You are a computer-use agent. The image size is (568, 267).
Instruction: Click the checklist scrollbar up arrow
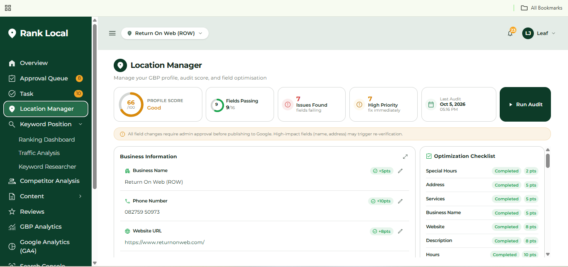[x=548, y=150]
